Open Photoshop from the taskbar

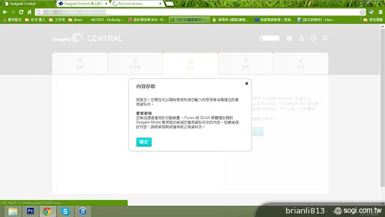coord(31,212)
